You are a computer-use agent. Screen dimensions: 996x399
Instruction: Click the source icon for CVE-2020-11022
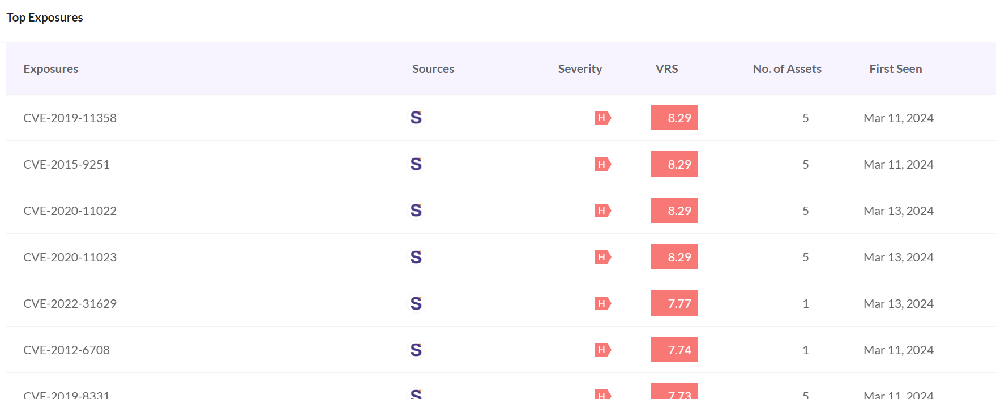pyautogui.click(x=416, y=211)
